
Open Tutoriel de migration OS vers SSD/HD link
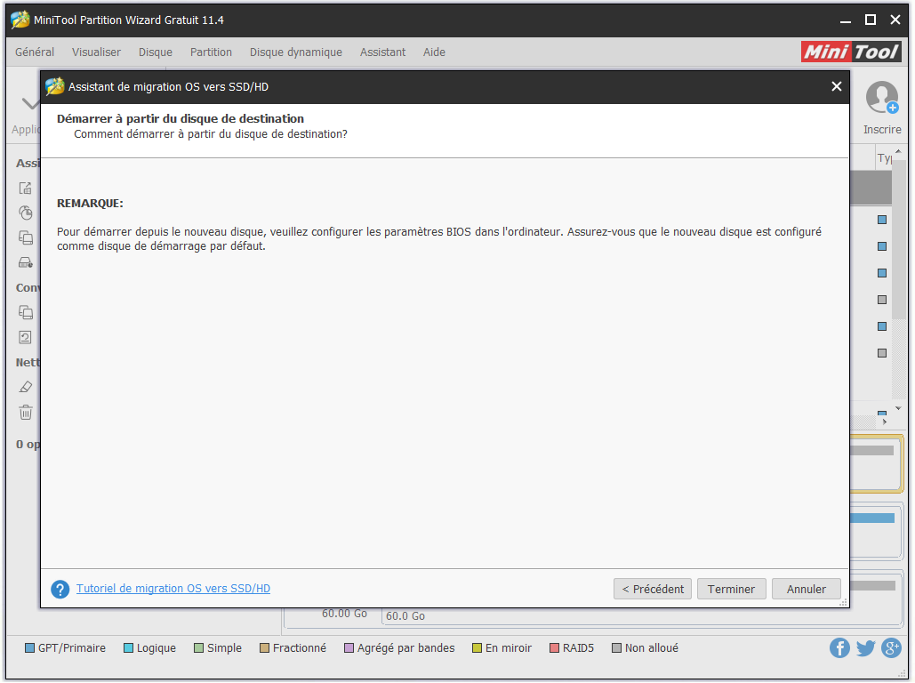(x=173, y=589)
